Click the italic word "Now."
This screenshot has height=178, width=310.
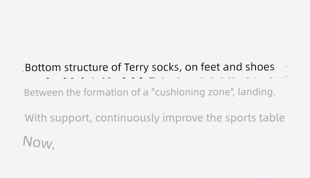coord(38,142)
